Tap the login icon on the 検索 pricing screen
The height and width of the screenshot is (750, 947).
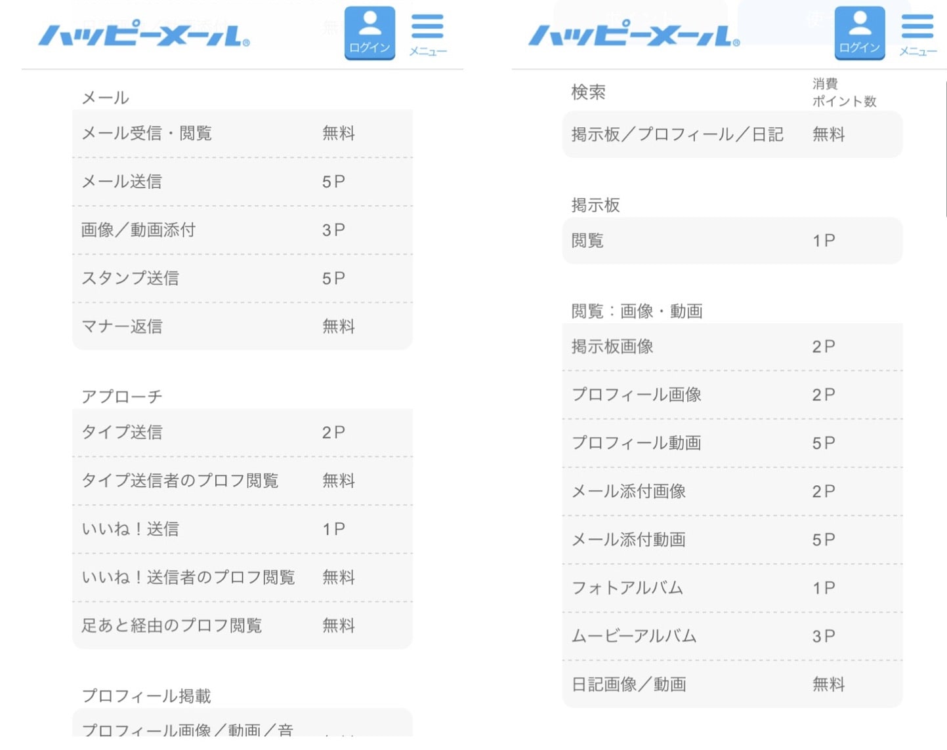(859, 33)
